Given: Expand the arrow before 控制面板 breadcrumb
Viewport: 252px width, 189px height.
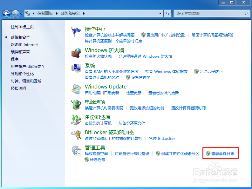Looking at the screenshot, I should [x=34, y=13].
